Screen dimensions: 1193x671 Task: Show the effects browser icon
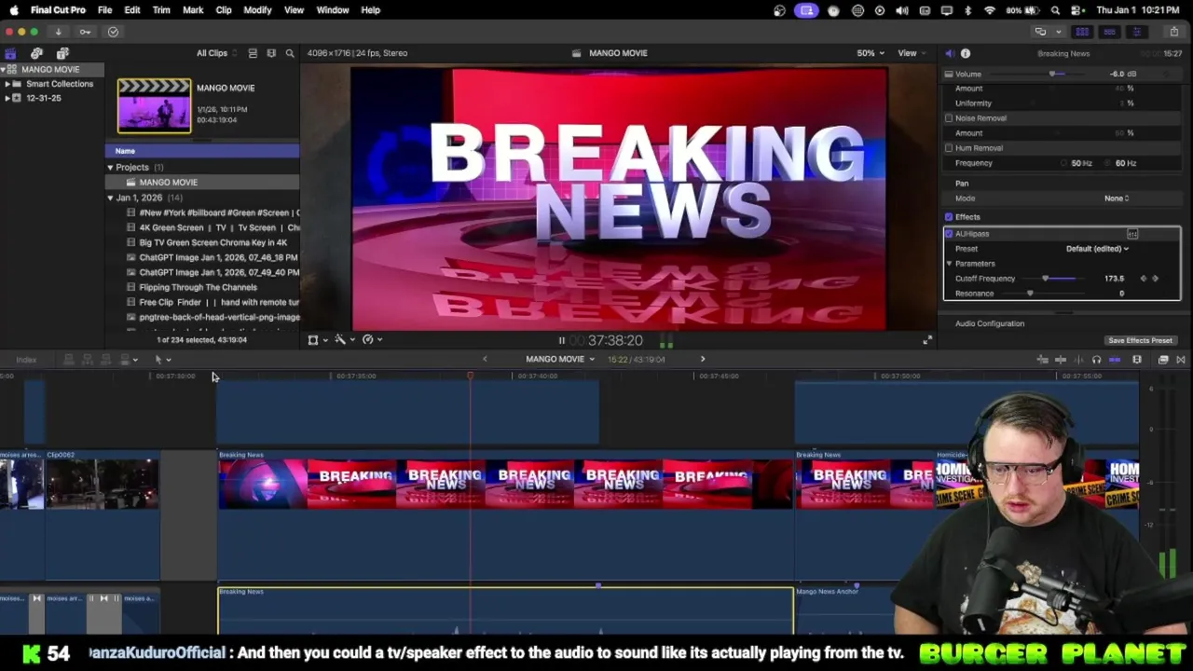[x=1163, y=360]
